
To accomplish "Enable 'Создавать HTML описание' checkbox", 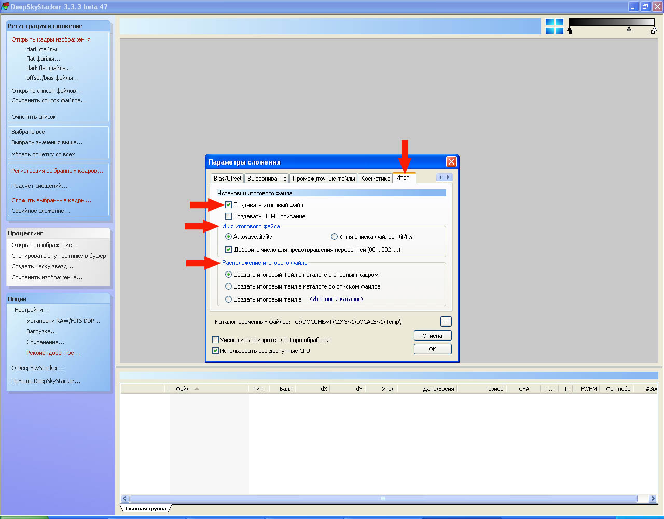I will coord(229,216).
